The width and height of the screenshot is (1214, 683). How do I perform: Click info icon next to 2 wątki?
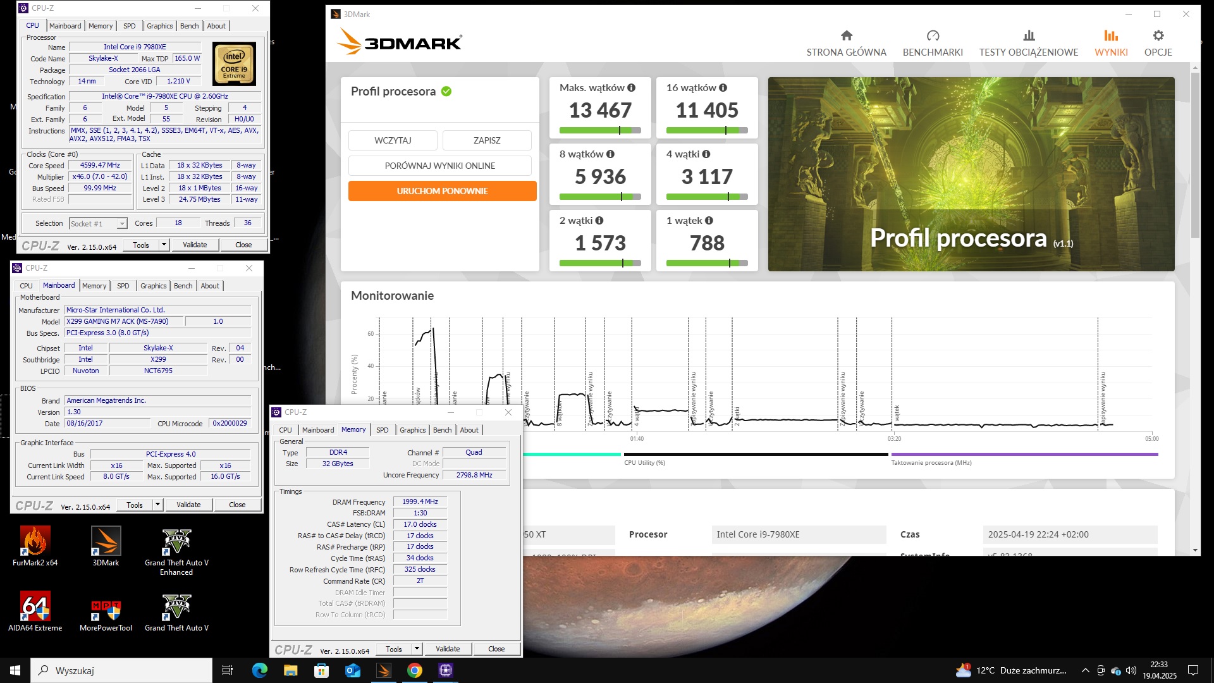(x=599, y=221)
